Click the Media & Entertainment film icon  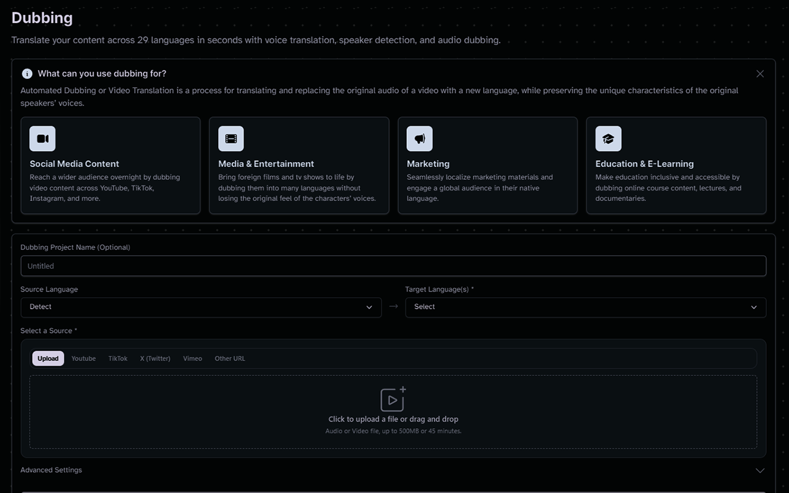231,139
